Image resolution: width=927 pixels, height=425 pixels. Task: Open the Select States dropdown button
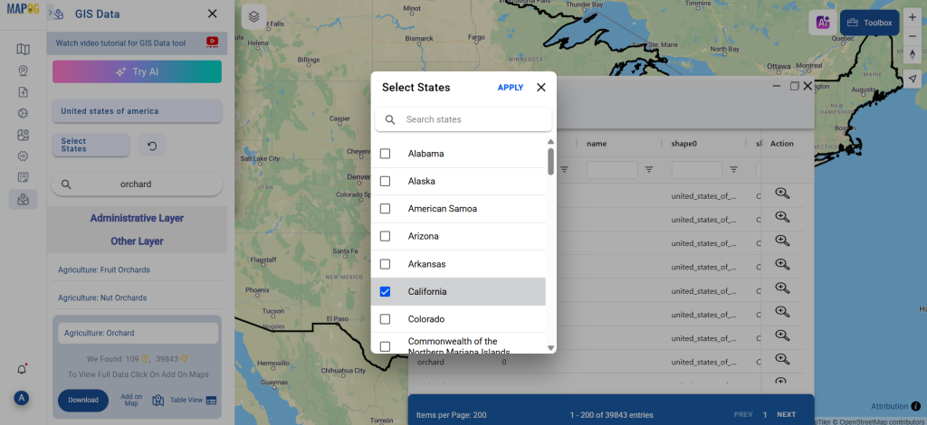91,145
